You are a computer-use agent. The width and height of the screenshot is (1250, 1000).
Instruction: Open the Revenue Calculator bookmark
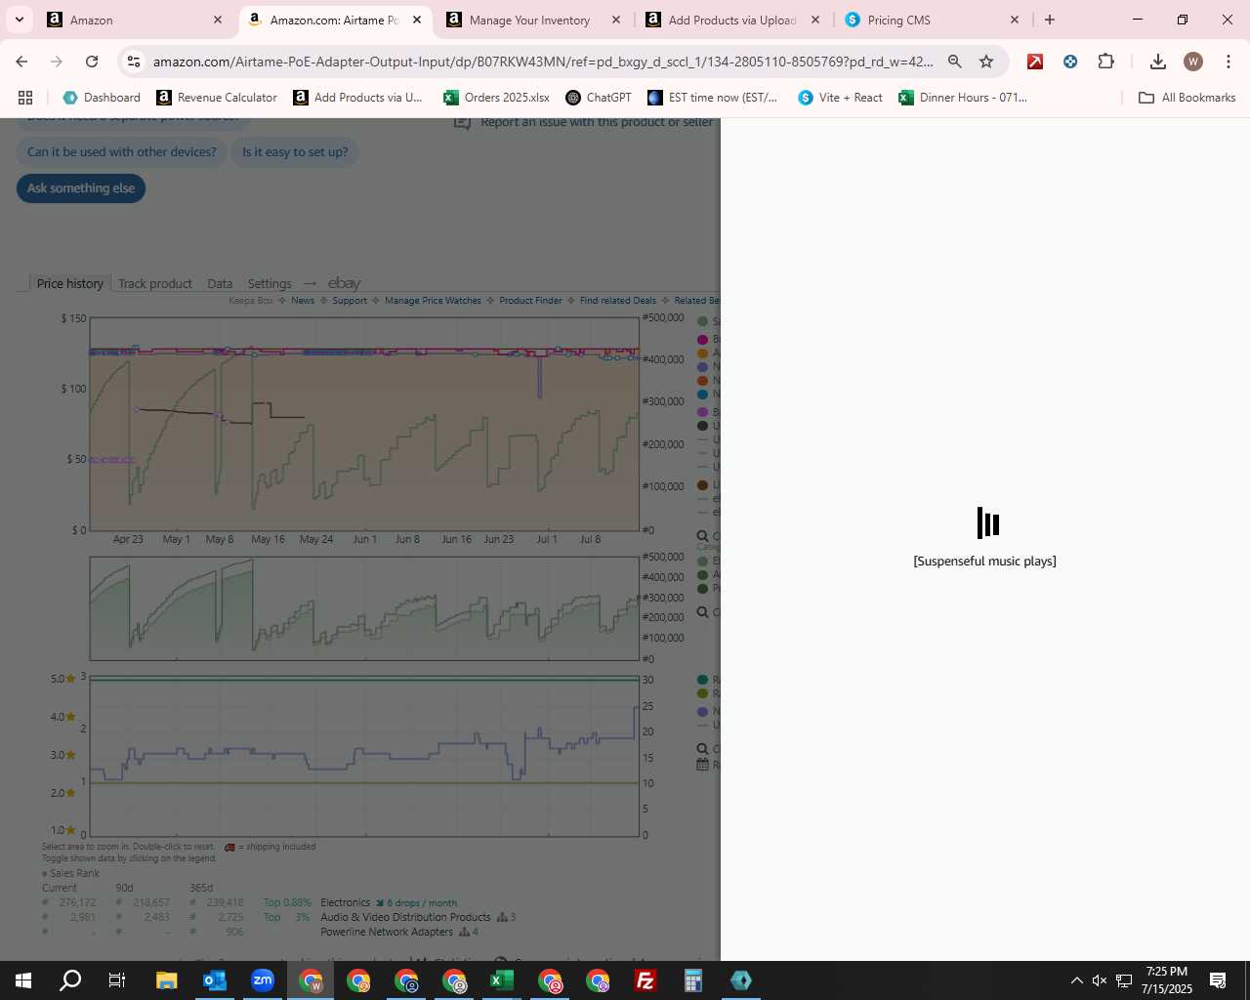(217, 98)
